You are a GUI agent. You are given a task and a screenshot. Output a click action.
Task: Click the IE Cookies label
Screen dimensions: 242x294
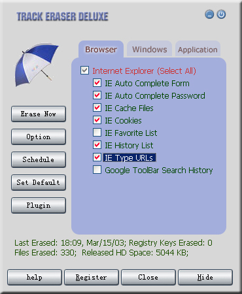(123, 120)
